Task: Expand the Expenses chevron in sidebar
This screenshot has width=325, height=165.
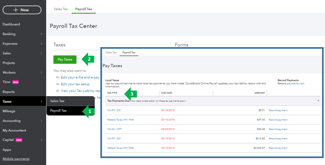Action: click(41, 44)
